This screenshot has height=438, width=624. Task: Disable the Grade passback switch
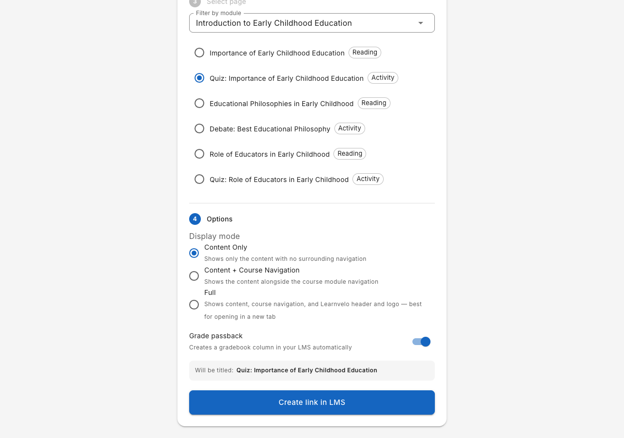(421, 342)
